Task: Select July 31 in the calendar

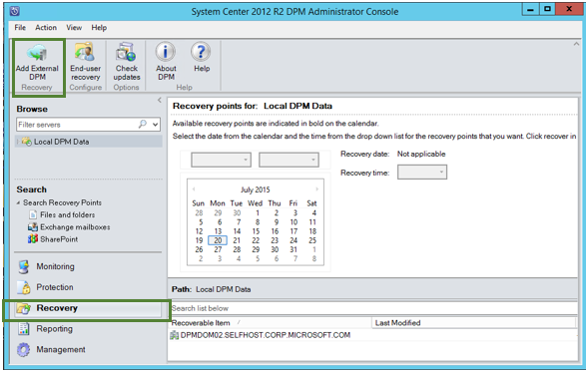Action: pyautogui.click(x=294, y=249)
